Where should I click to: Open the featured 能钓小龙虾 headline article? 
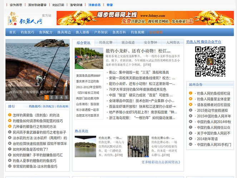(138, 51)
